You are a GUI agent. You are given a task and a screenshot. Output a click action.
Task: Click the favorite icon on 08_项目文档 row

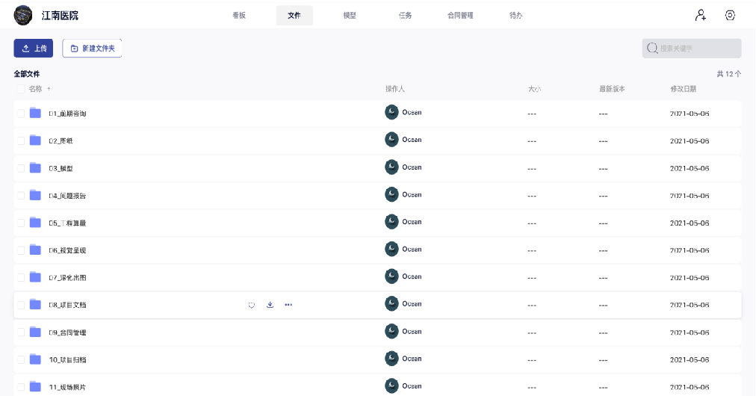(252, 305)
